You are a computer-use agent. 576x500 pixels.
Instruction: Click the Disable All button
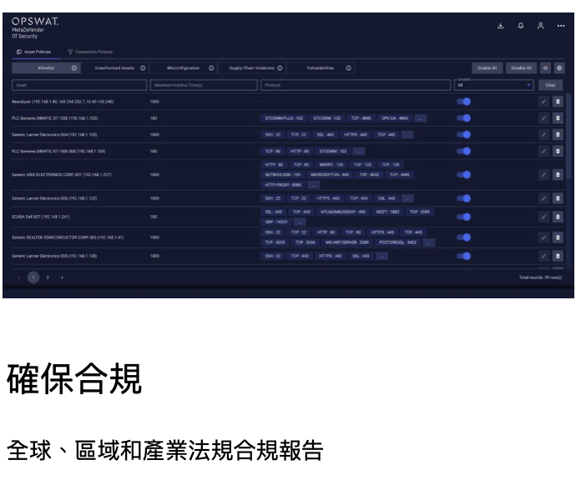tap(521, 67)
